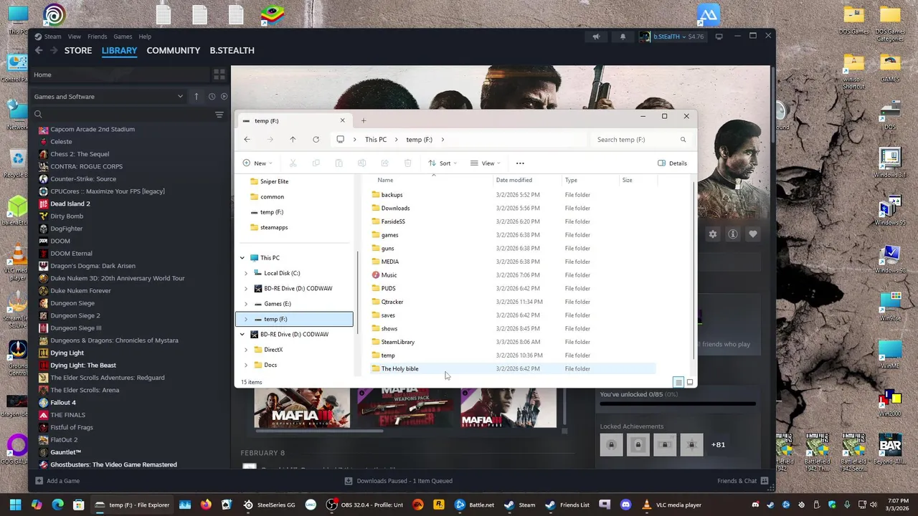
Task: Collapse This PC tree node
Action: tap(242, 258)
